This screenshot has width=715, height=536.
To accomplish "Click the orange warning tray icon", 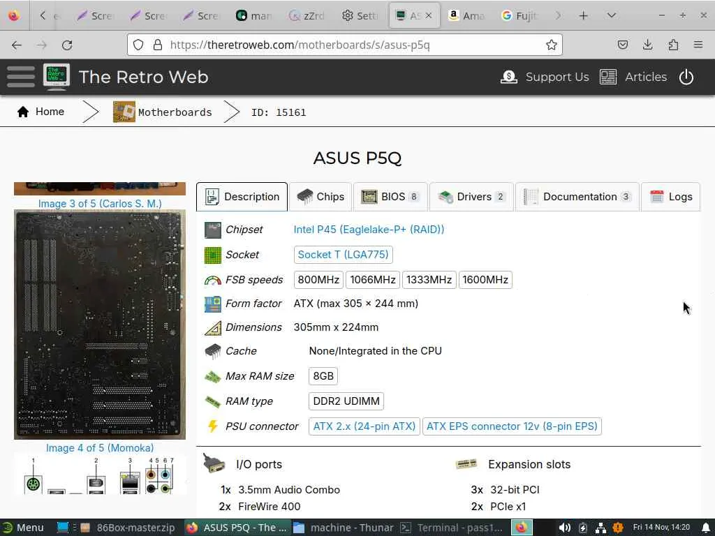I will [617, 528].
